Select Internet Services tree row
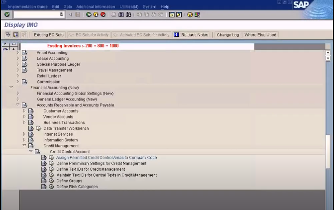Viewport: 334px width, 210px height. pyautogui.click(x=58, y=134)
